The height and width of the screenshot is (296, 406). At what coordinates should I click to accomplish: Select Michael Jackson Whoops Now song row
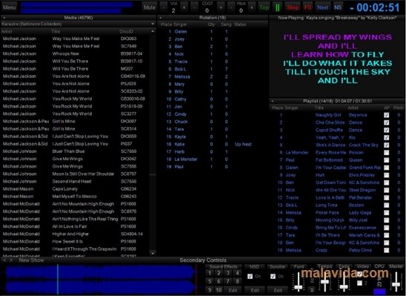tap(76, 54)
